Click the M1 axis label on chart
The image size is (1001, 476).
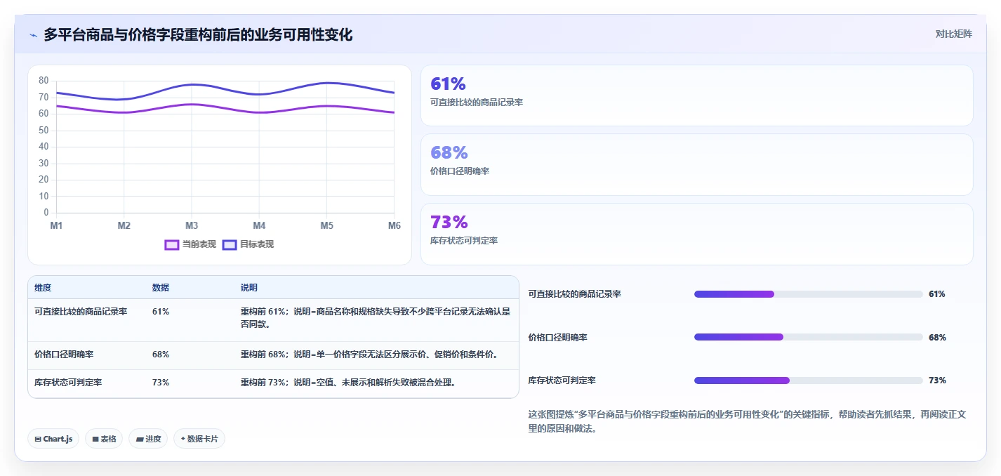point(56,225)
